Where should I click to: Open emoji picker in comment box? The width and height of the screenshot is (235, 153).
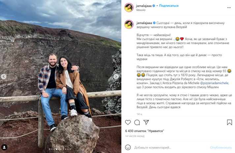128,147
